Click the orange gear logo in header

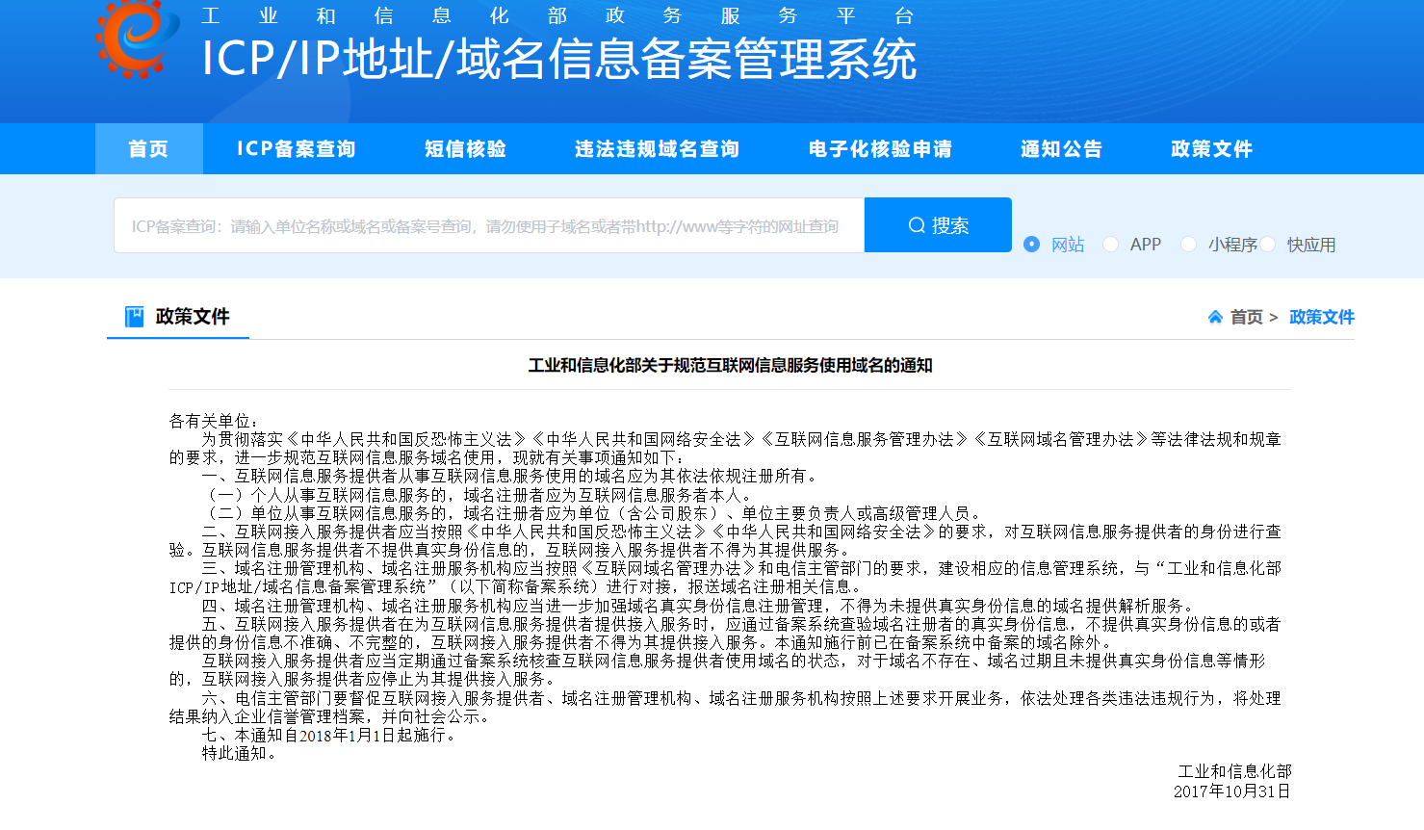(137, 37)
